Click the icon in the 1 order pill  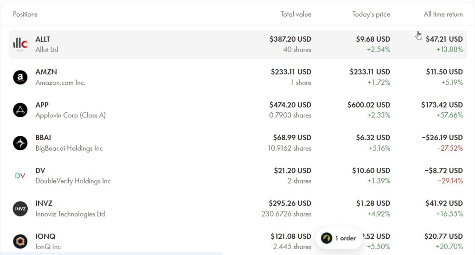coord(327,238)
